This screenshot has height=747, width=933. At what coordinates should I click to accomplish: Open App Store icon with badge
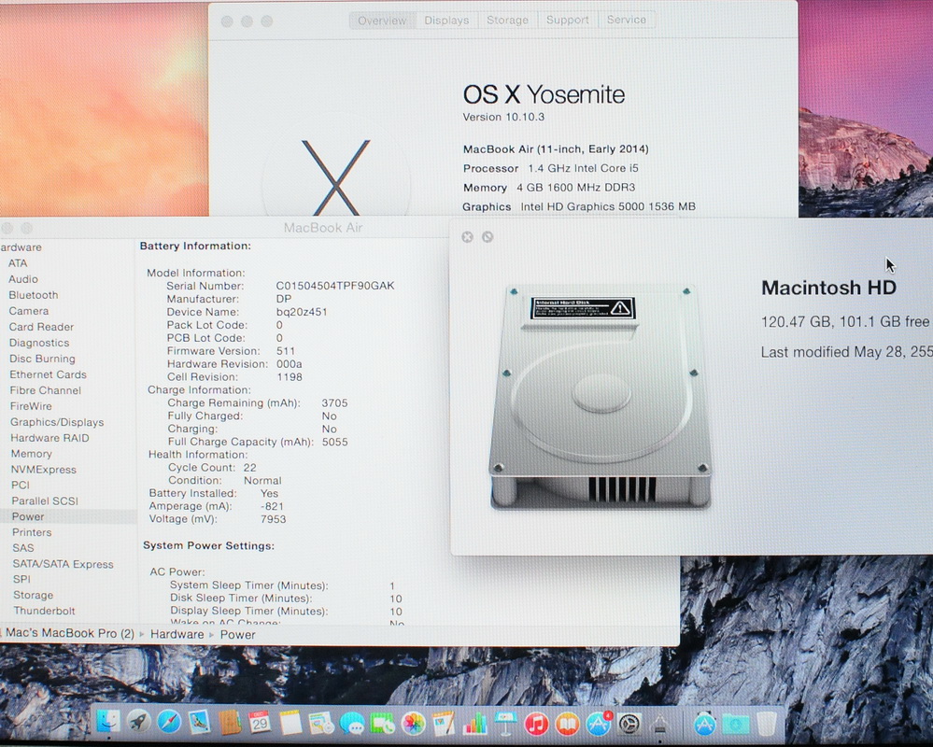click(x=598, y=724)
